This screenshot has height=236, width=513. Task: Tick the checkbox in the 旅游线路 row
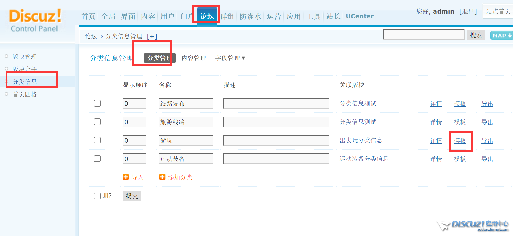pos(97,122)
